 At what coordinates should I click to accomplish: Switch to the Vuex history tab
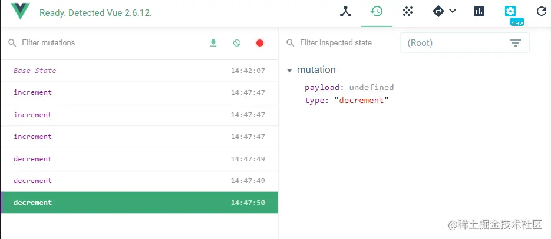(377, 11)
